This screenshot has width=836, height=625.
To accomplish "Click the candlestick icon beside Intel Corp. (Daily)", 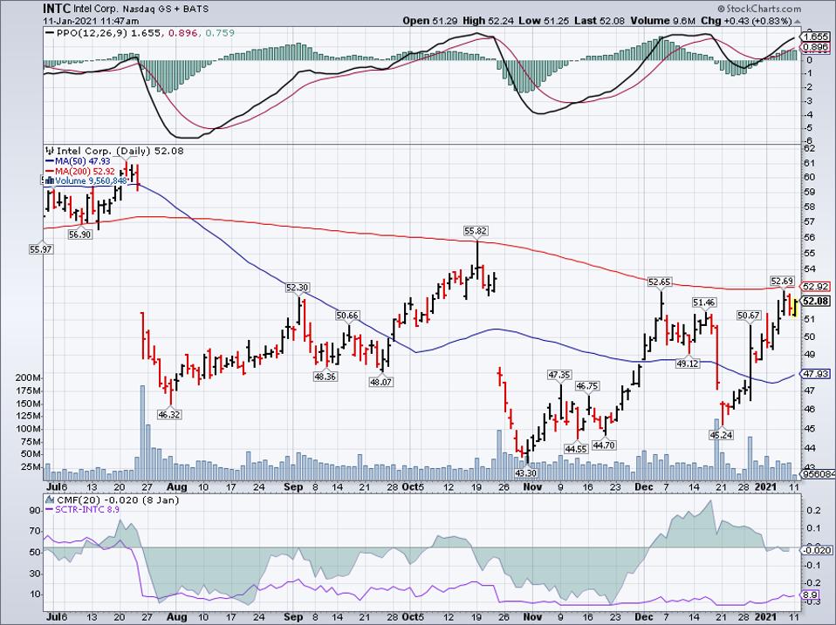I will click(51, 151).
